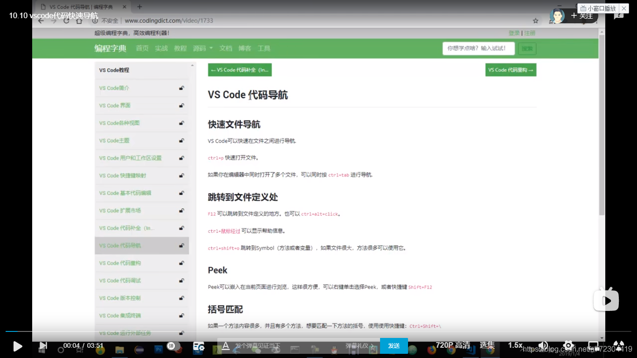
Task: Open 'VS Code主题' sidebar entry
Action: (114, 140)
